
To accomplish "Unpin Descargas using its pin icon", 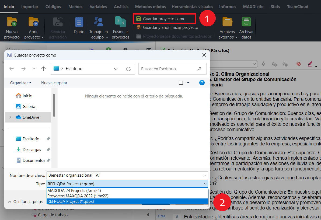I will pyautogui.click(x=48, y=150).
